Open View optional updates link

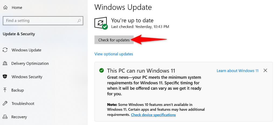click(x=114, y=54)
